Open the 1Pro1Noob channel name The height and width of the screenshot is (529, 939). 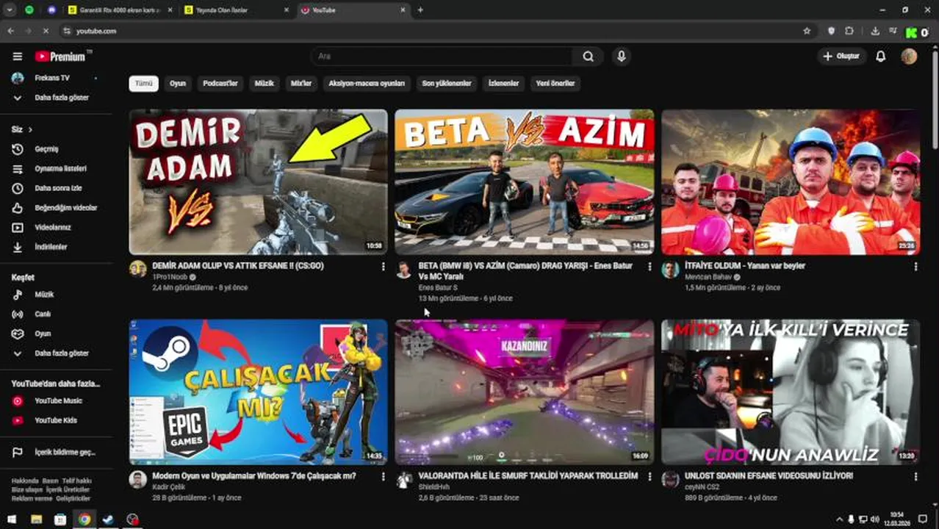coord(170,277)
